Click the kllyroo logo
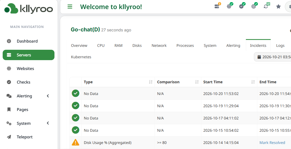The height and width of the screenshot is (149, 291). point(29,9)
